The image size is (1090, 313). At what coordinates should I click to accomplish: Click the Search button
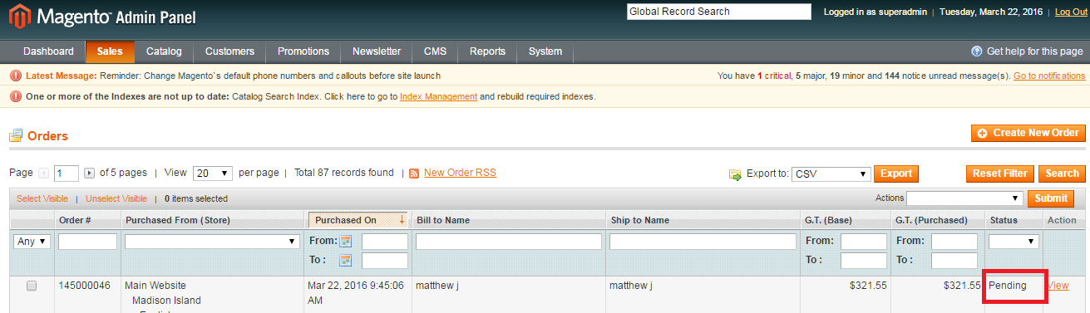(x=1062, y=174)
